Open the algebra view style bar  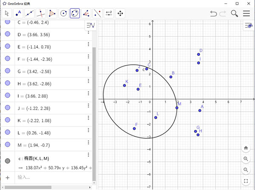pyautogui.click(x=91, y=26)
